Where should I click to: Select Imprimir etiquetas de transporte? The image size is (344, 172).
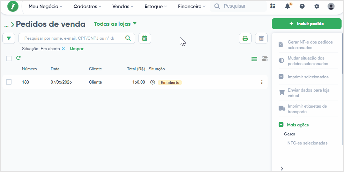point(308,109)
